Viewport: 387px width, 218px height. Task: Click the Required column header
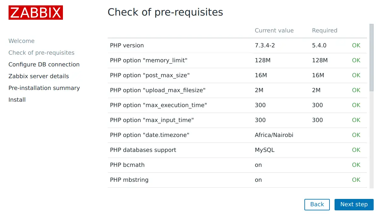coord(324,31)
